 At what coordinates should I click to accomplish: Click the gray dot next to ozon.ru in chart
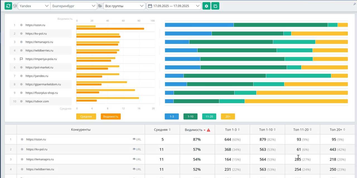click(21, 25)
